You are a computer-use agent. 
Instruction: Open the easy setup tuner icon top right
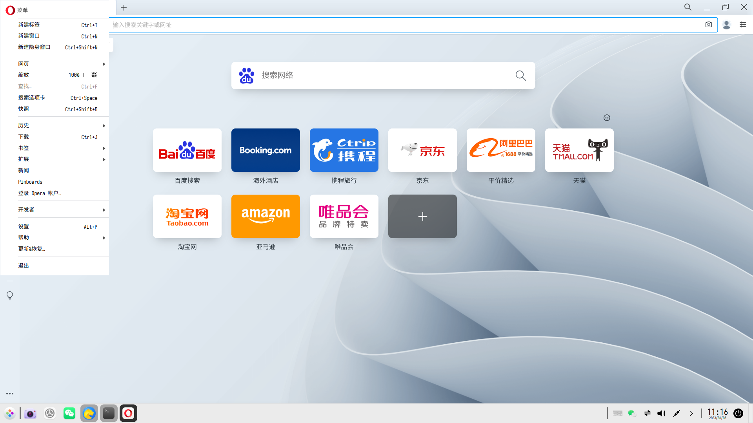click(x=742, y=25)
